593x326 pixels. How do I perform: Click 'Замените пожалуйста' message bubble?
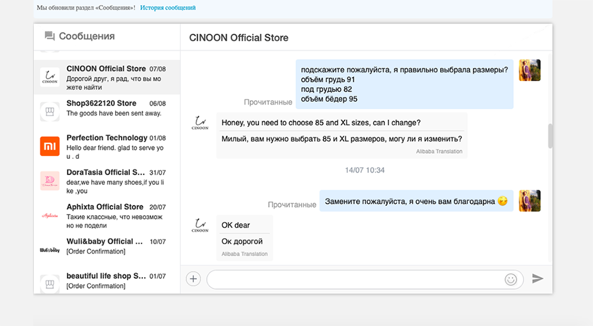tap(416, 201)
